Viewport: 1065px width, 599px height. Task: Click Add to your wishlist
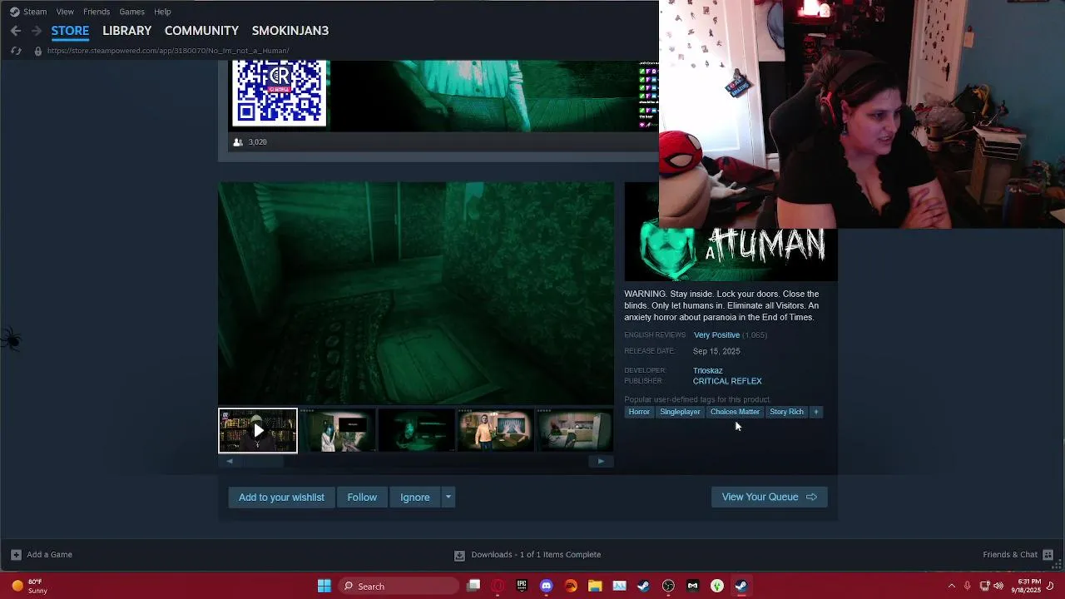[281, 498]
